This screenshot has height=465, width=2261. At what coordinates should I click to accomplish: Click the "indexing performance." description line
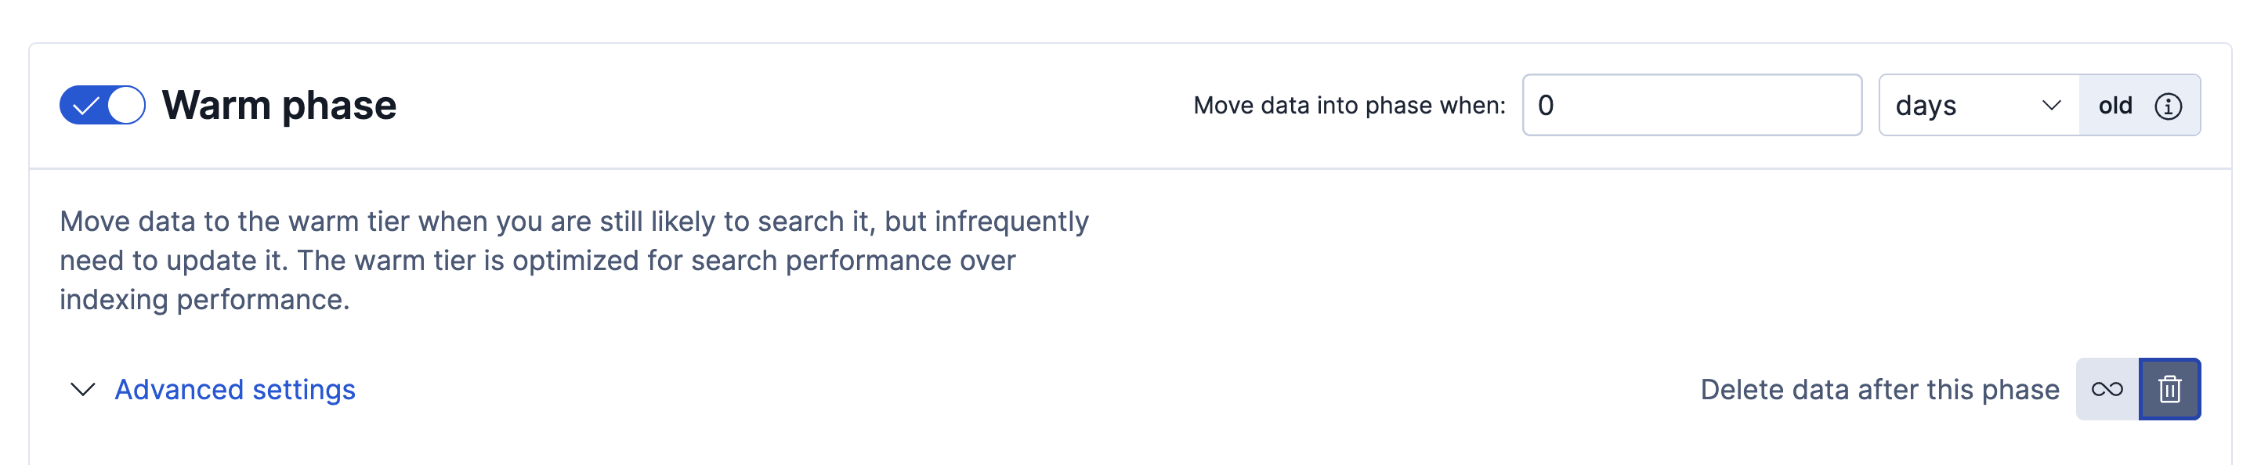click(x=204, y=300)
